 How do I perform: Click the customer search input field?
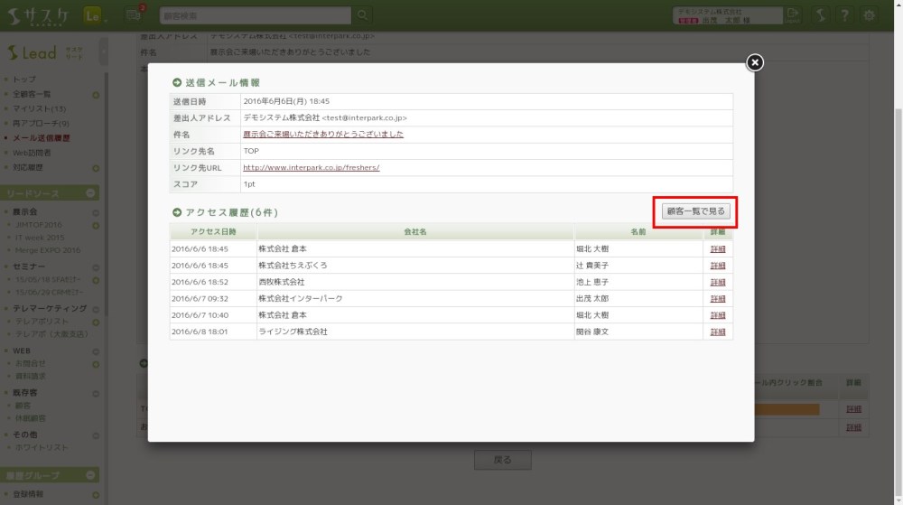(x=255, y=15)
